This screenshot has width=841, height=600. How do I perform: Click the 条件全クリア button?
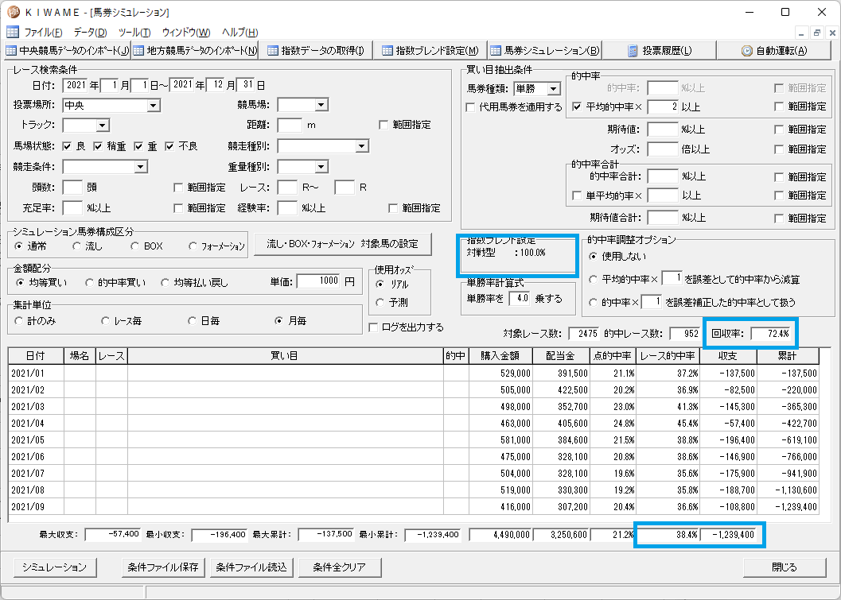340,567
